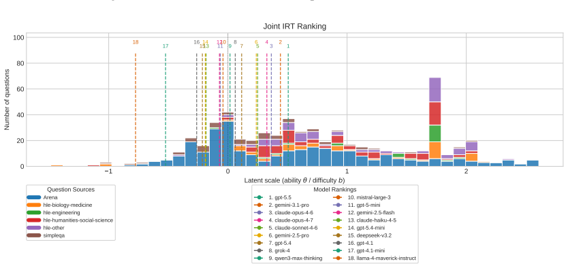Click the green segment of the tallest histogram bar
The image size is (568, 268).
coord(435,133)
